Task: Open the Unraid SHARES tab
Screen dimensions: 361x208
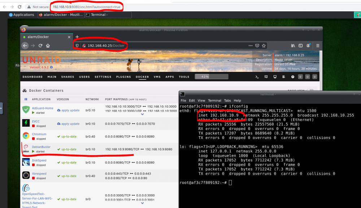Action: click(x=68, y=77)
